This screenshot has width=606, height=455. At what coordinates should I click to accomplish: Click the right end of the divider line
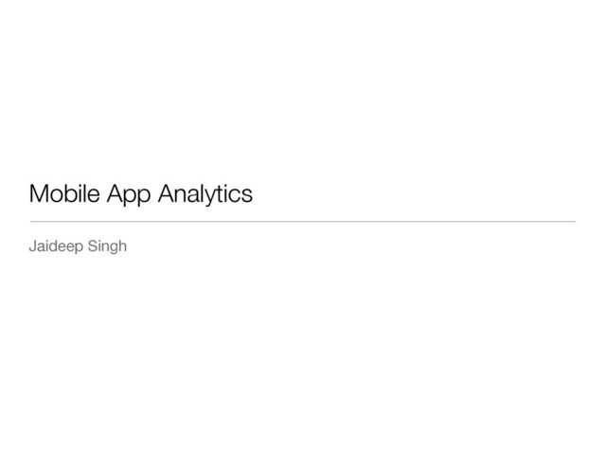574,222
